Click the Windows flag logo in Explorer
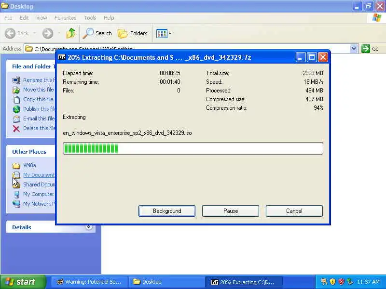 (x=377, y=18)
